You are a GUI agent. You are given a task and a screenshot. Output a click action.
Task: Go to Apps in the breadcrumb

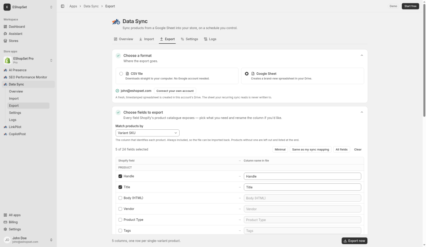click(x=73, y=6)
